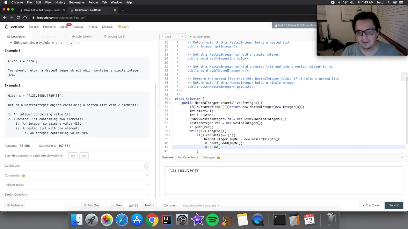Launch Launchpad rocket icon in dock

point(91,220)
